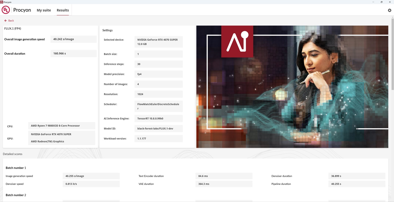394x202 pixels.
Task: Click the UL Procyon logo
Action: point(6,10)
